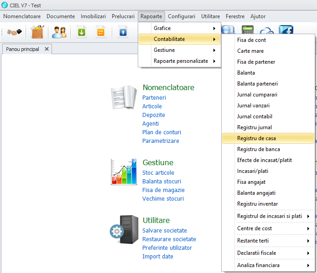Select Fisa de cont report

tap(268, 40)
